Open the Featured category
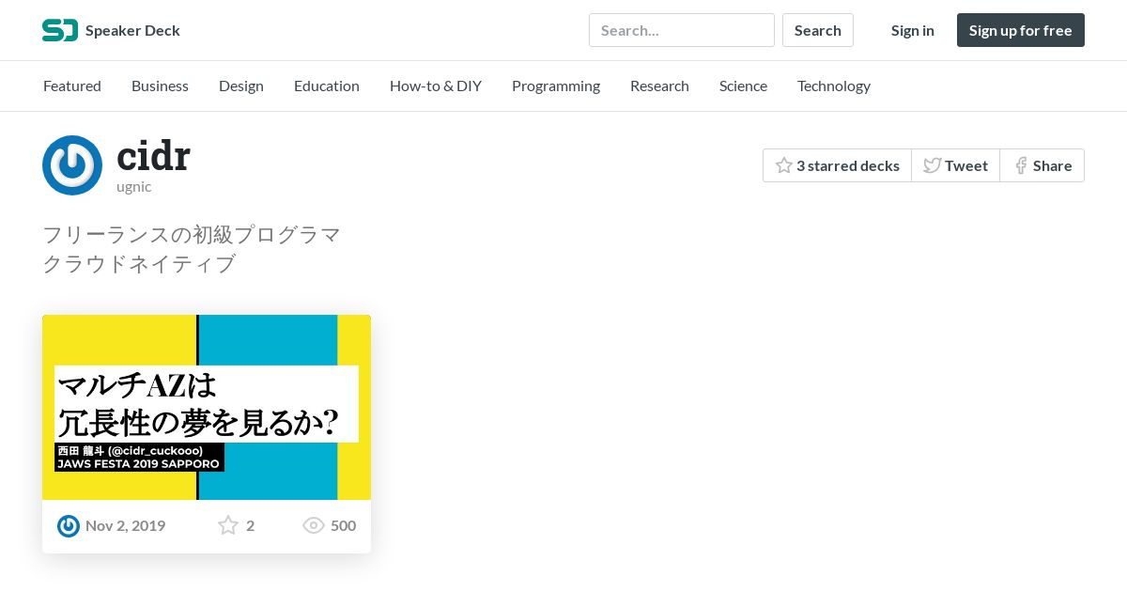 pos(72,86)
